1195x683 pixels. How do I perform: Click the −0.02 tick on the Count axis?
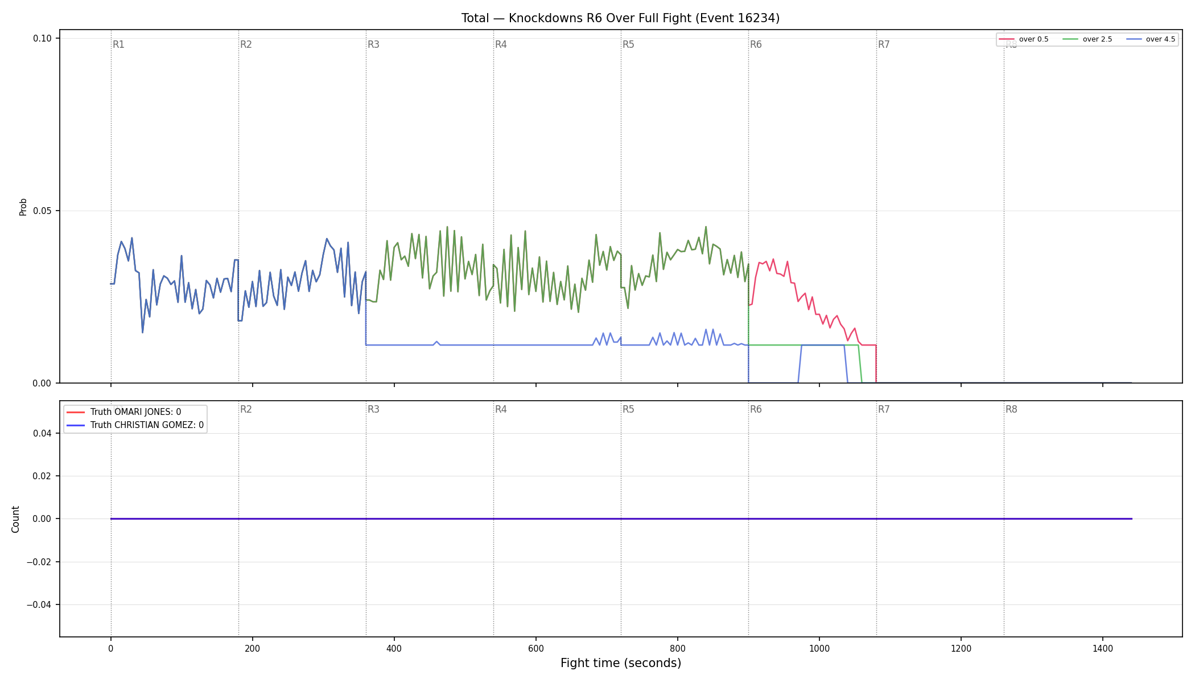pyautogui.click(x=39, y=562)
